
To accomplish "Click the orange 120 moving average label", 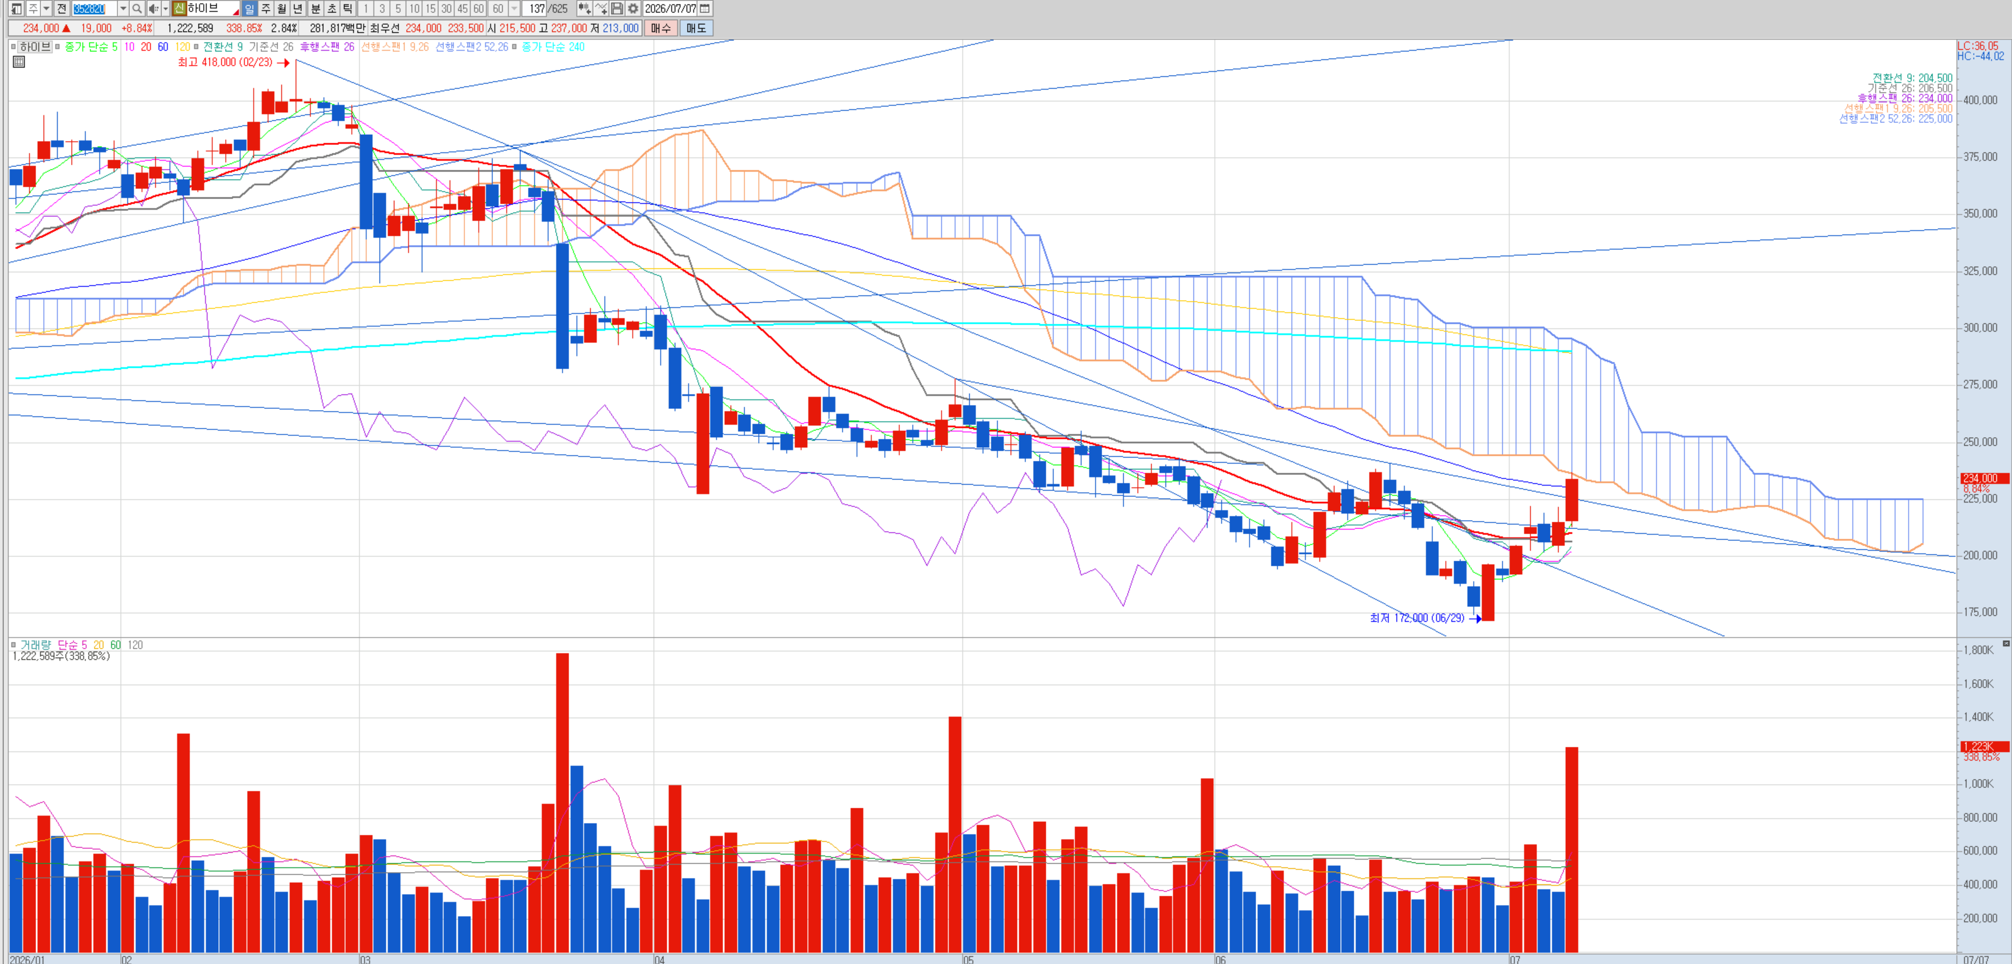I will coord(183,47).
